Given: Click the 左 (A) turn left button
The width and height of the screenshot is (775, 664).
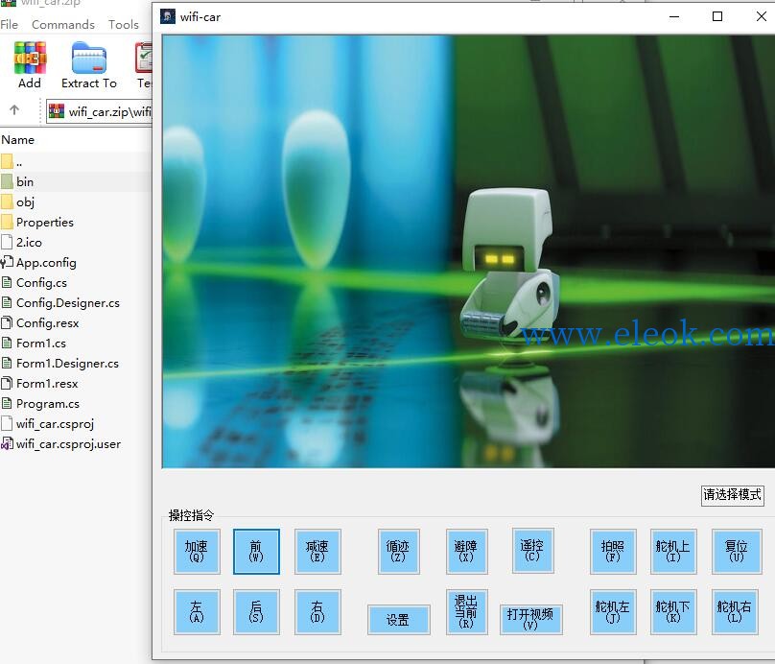Looking at the screenshot, I should click(197, 611).
